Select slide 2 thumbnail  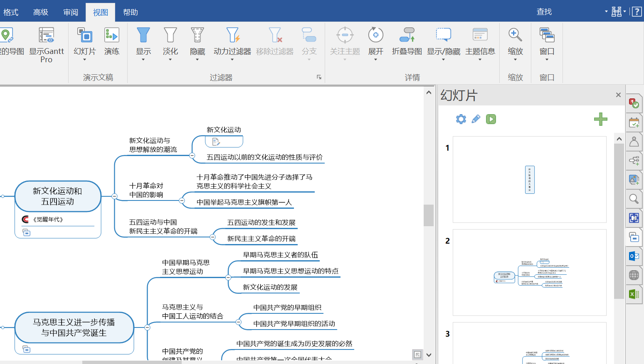tap(530, 272)
